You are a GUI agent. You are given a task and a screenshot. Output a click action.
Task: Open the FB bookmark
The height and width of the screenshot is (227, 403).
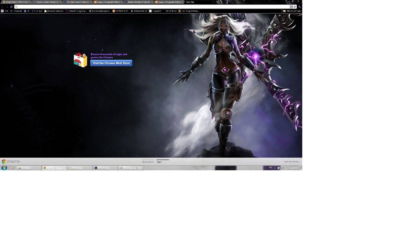pyautogui.click(x=27, y=11)
